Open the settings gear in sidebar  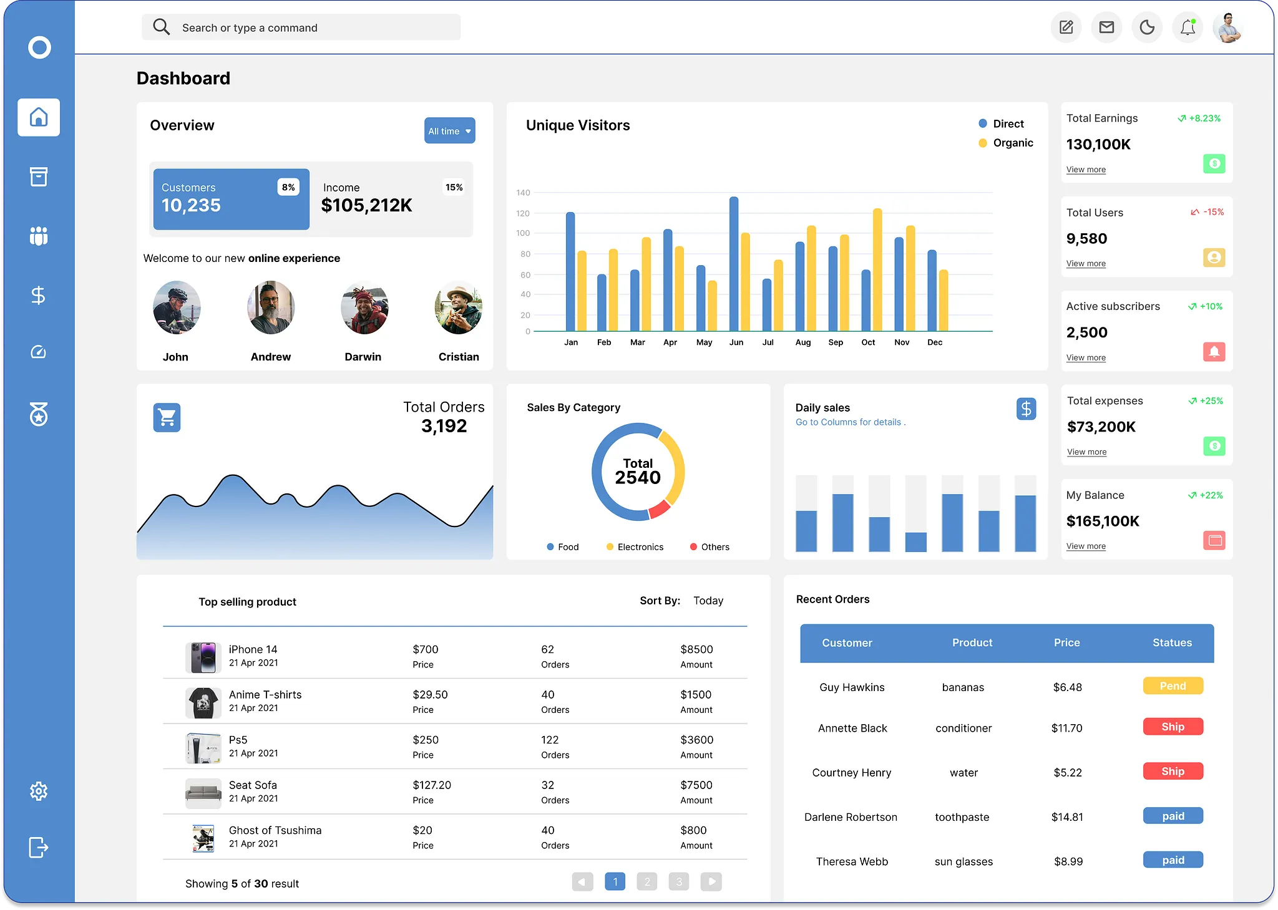pyautogui.click(x=39, y=791)
